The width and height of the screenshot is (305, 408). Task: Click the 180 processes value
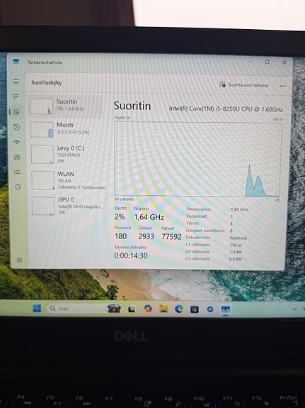pyautogui.click(x=121, y=236)
